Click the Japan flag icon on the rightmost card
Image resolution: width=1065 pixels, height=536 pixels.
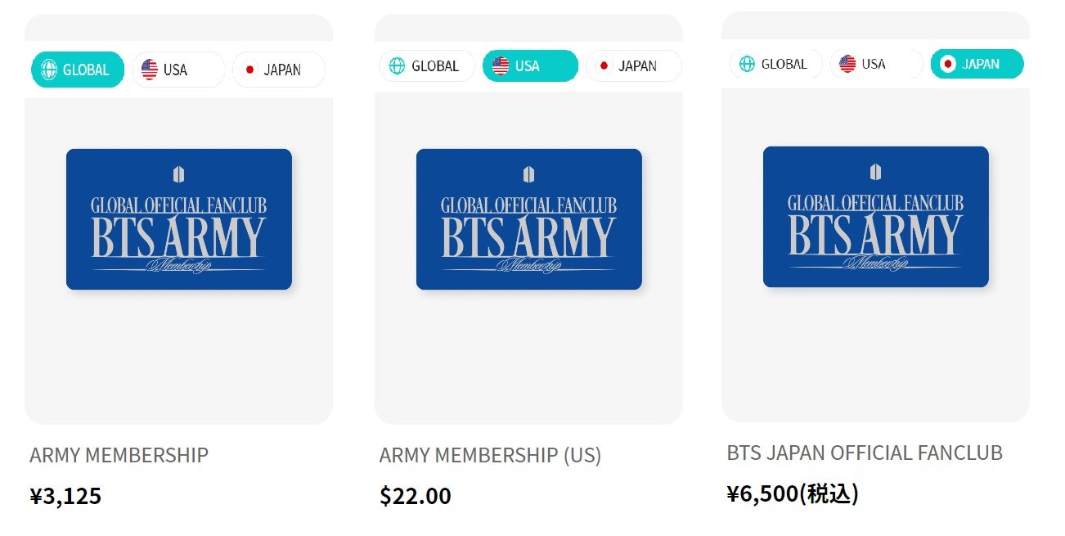click(950, 62)
